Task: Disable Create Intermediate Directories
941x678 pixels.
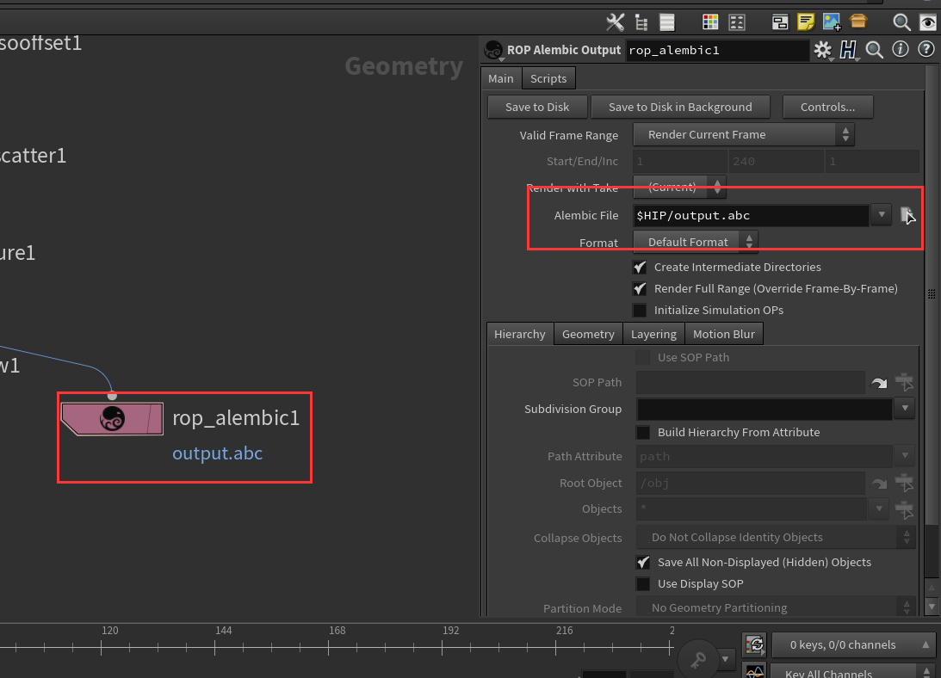Action: [x=641, y=267]
